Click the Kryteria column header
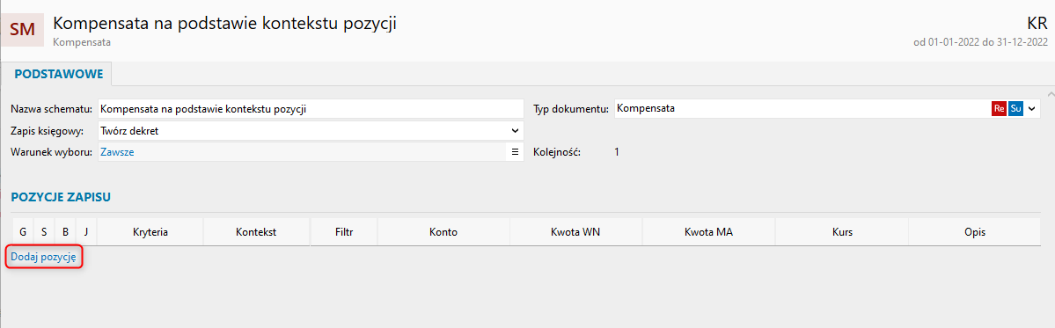 [x=150, y=232]
